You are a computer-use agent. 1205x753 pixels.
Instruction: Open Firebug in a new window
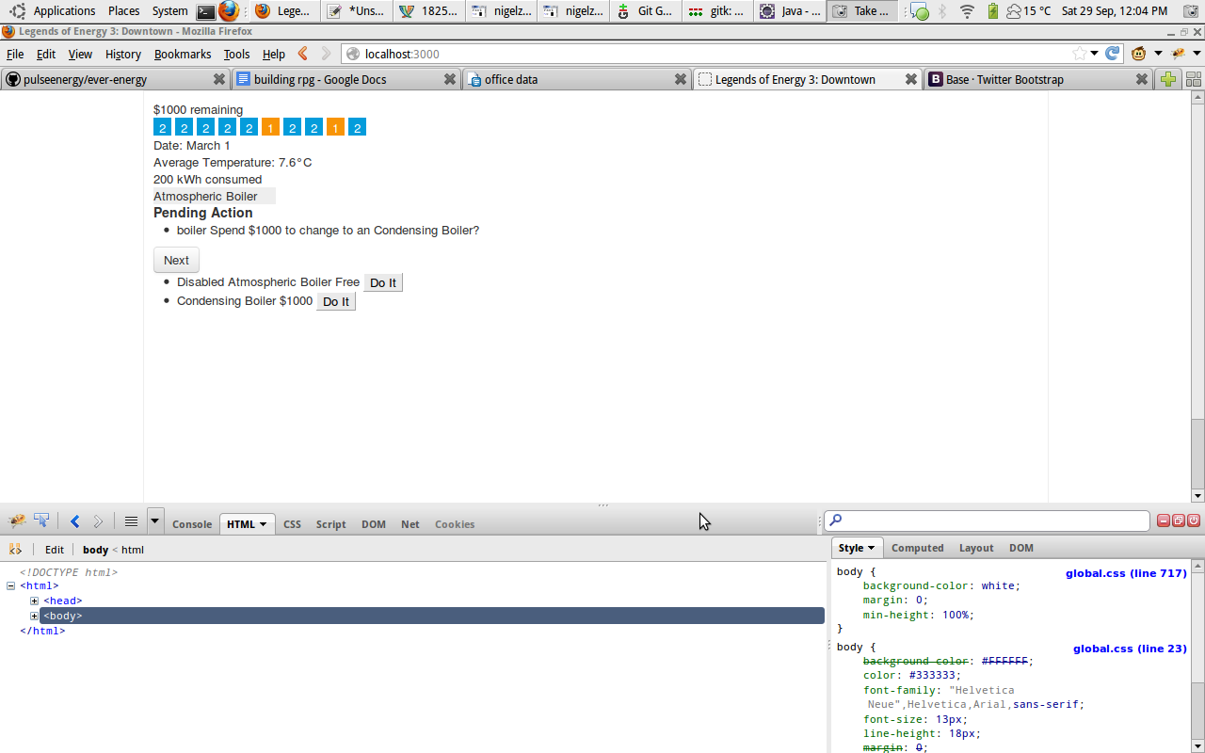[1179, 521]
